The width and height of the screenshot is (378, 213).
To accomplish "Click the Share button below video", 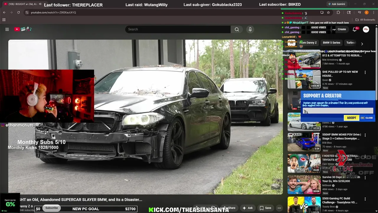I will coord(229,208).
